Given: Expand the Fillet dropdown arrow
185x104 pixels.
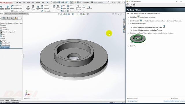Looking at the screenshot, I should point(54,11).
